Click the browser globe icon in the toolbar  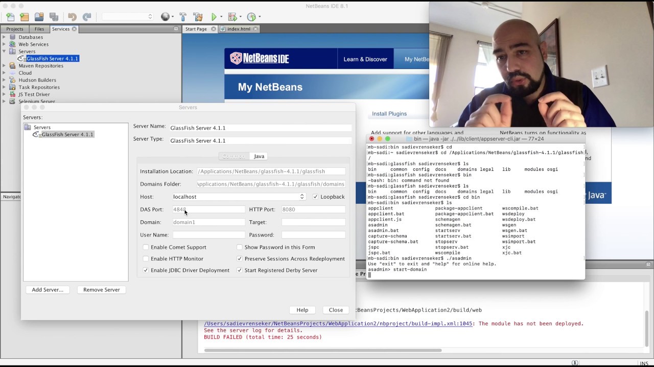point(165,17)
